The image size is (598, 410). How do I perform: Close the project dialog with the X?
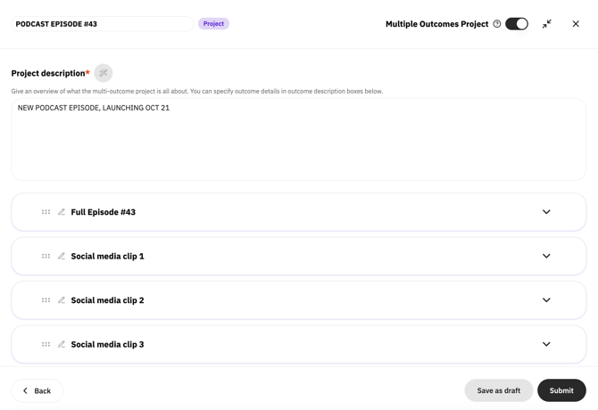click(576, 24)
